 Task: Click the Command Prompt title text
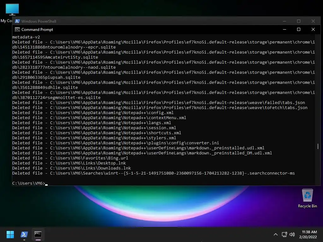pos(37,30)
